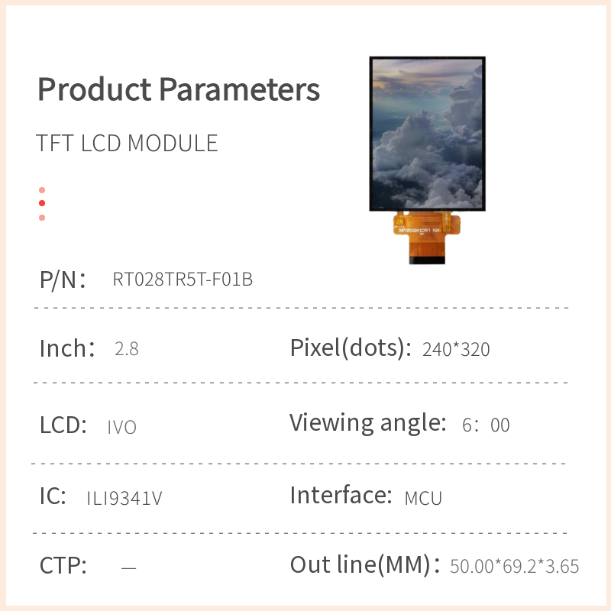Click the top pink dot

click(42, 190)
